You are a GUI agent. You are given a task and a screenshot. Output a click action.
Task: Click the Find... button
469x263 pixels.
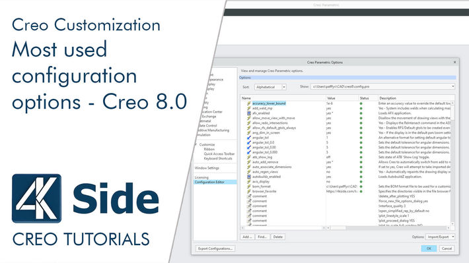coord(262,237)
